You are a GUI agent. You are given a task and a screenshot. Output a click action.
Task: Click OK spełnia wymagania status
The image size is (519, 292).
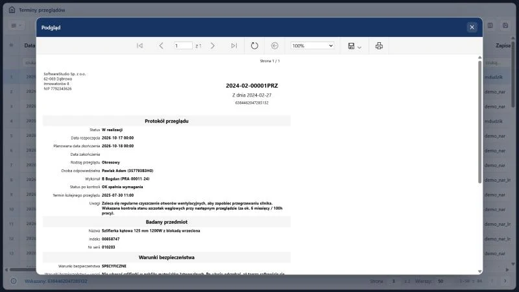[122, 187]
